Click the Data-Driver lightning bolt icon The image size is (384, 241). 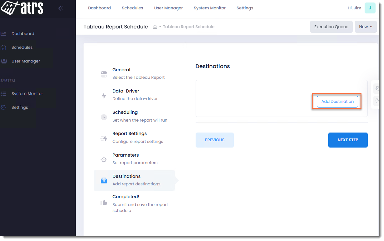click(x=104, y=96)
